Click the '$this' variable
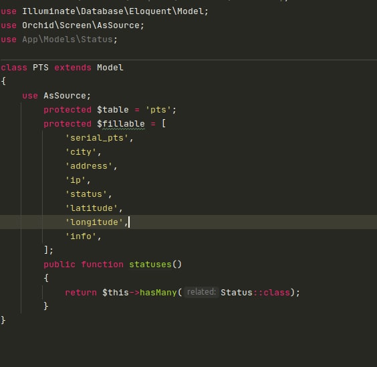The height and width of the screenshot is (367, 377). (x=116, y=293)
